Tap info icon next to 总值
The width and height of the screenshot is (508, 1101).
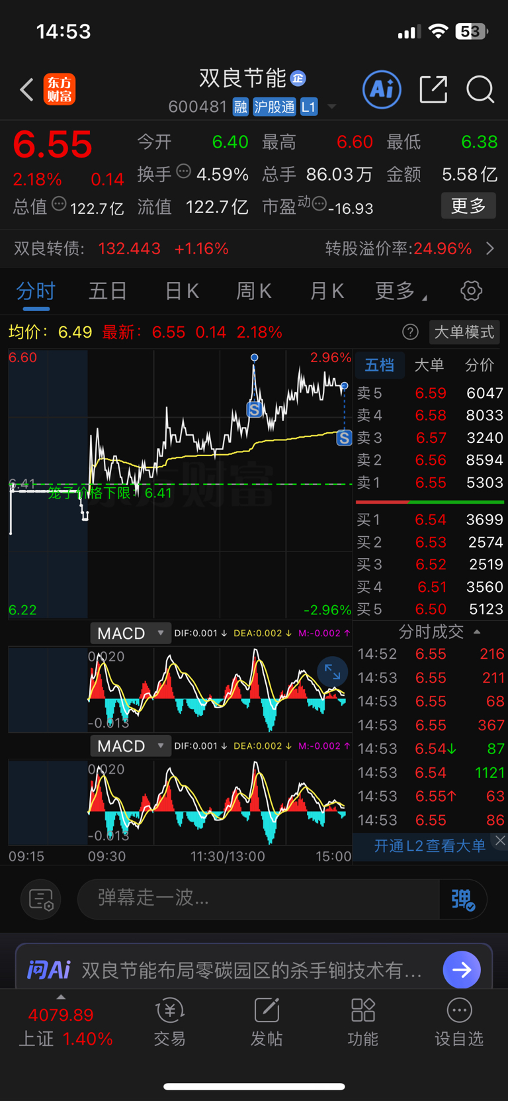59,204
